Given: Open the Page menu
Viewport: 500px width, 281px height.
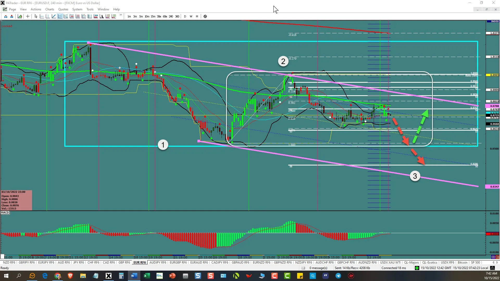Looking at the screenshot, I should tap(12, 9).
